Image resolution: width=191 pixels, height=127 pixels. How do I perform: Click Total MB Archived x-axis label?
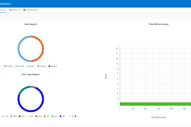pyautogui.click(x=158, y=118)
